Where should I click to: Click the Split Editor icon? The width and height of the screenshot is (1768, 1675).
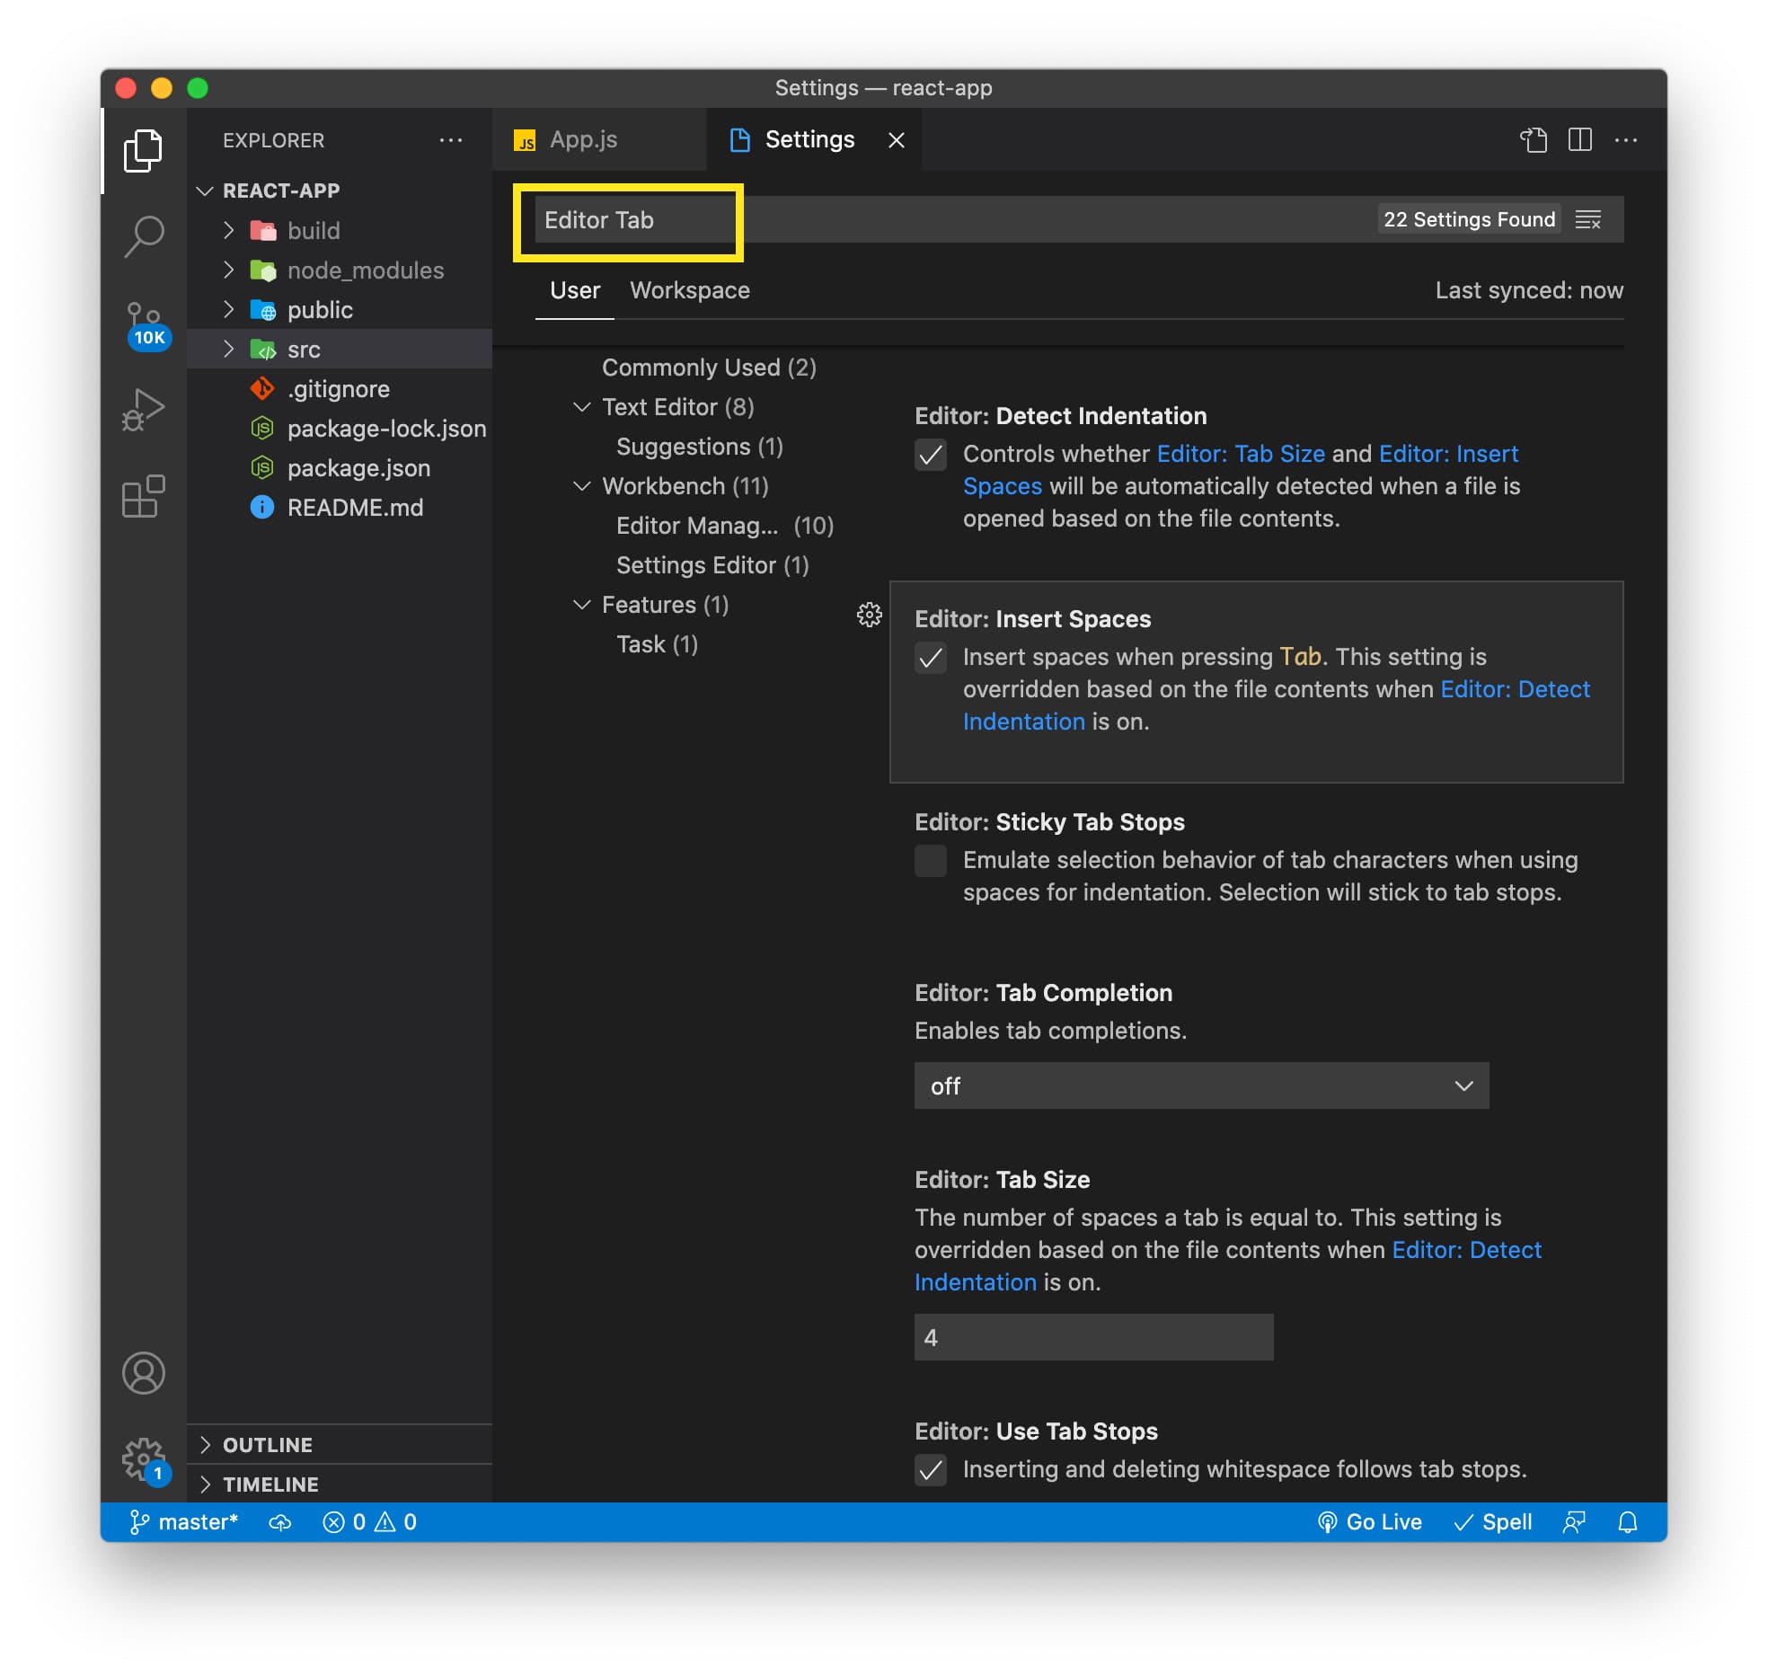click(1580, 139)
